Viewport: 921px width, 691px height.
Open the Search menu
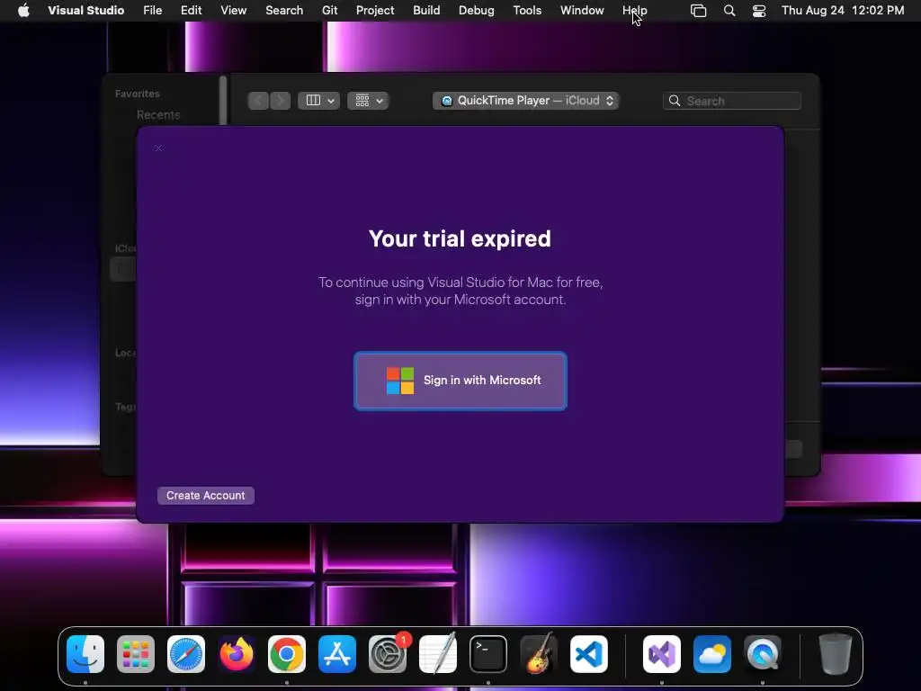tap(284, 11)
